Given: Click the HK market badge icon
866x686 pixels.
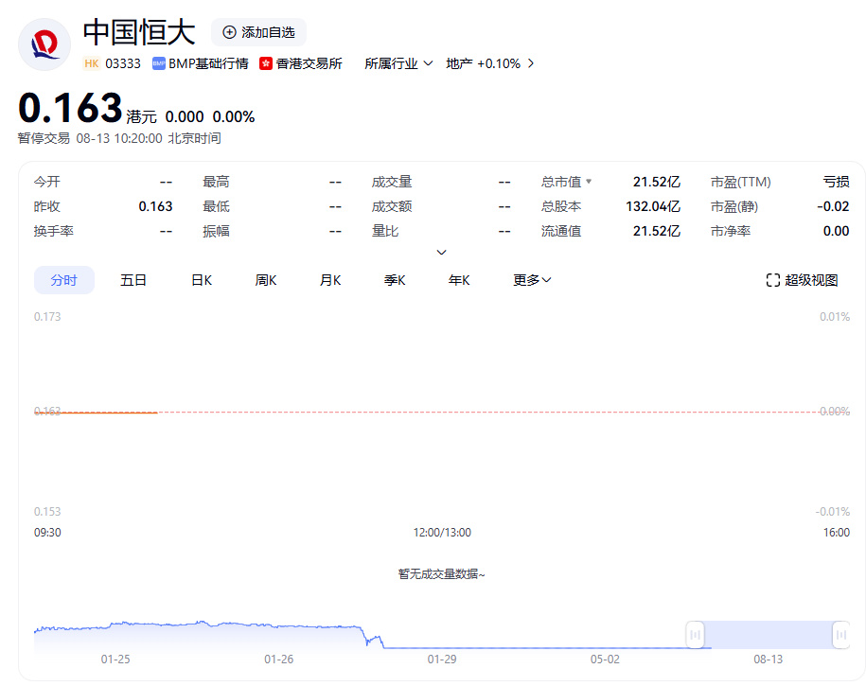Looking at the screenshot, I should tap(92, 63).
